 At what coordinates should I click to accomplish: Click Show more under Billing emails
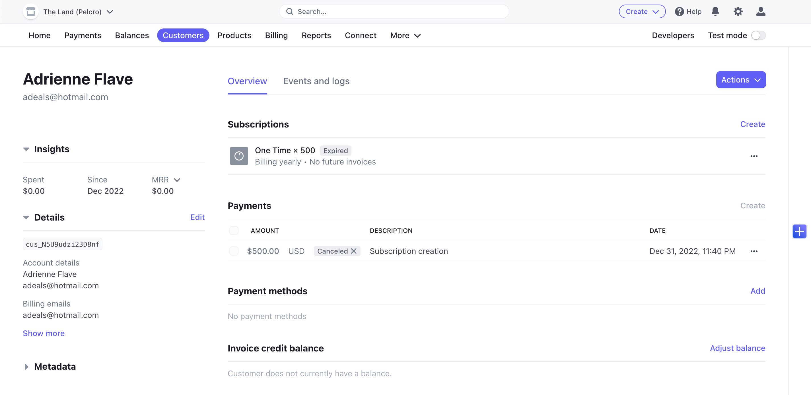(44, 333)
